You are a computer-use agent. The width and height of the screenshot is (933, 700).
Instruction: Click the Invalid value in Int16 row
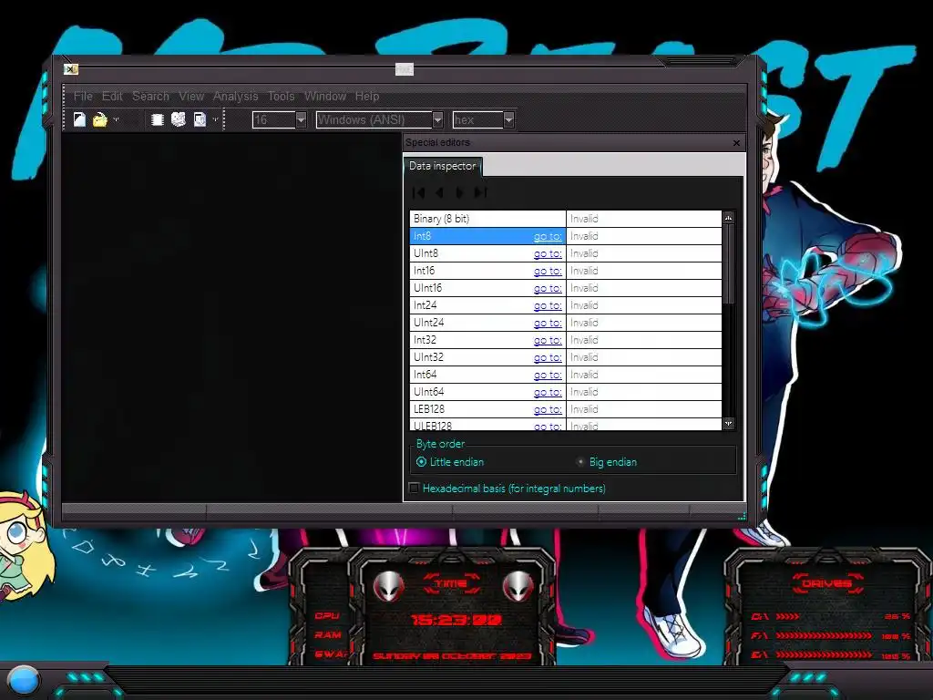point(584,271)
